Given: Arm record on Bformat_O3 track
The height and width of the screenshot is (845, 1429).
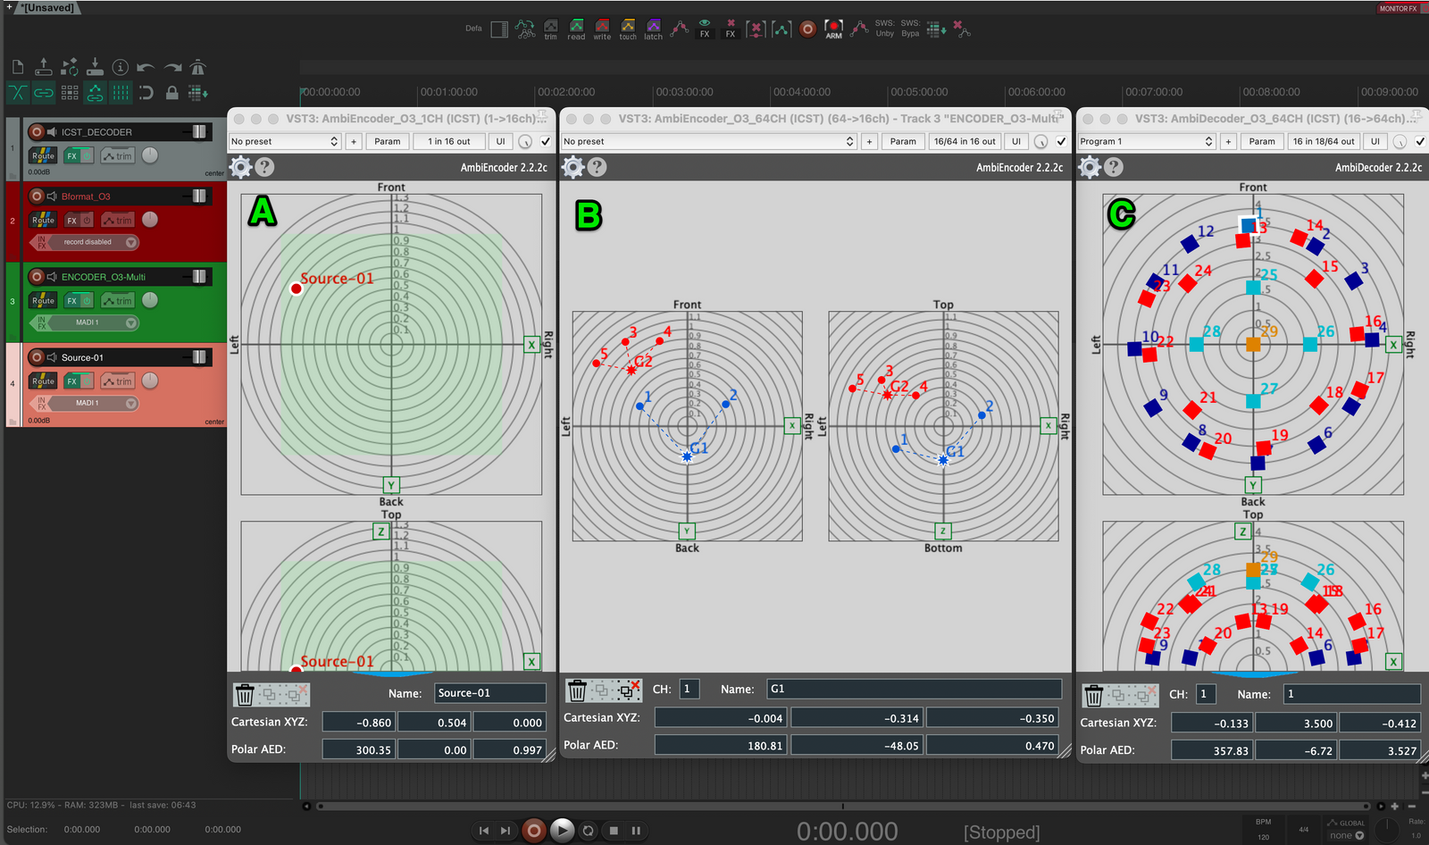Looking at the screenshot, I should pyautogui.click(x=37, y=197).
